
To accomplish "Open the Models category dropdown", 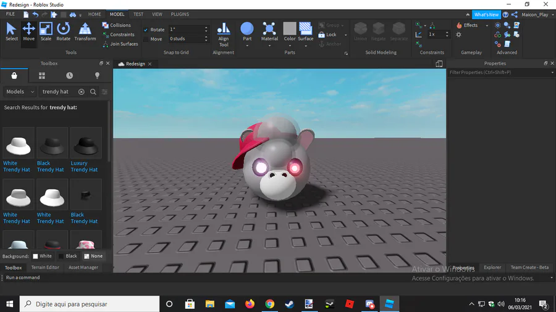I will click(20, 92).
